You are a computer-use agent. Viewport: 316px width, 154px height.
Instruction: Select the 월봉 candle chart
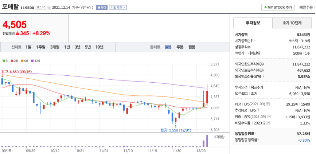(192, 47)
